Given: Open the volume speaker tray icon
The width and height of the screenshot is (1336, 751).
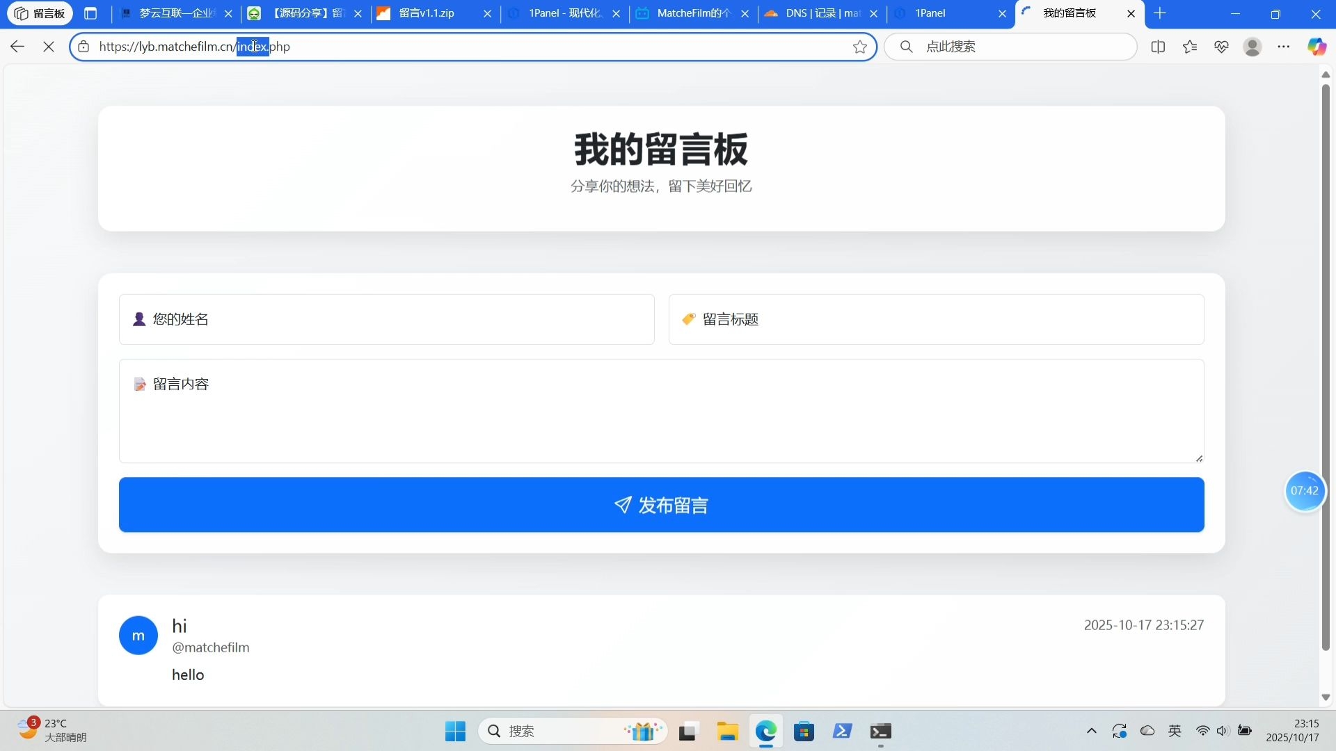Looking at the screenshot, I should pyautogui.click(x=1223, y=731).
